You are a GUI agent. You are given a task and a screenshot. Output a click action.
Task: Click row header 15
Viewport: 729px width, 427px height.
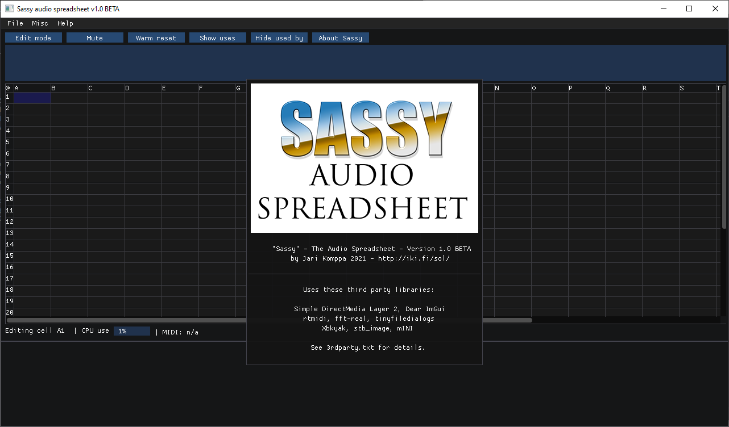click(9, 257)
